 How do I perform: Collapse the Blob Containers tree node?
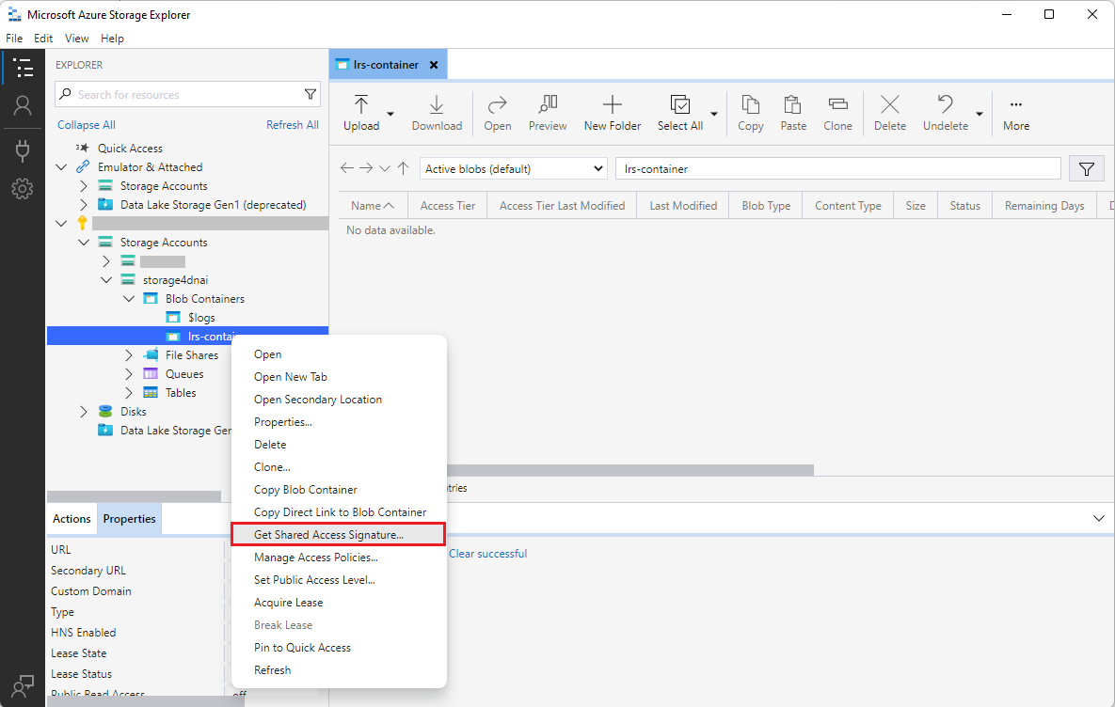129,299
